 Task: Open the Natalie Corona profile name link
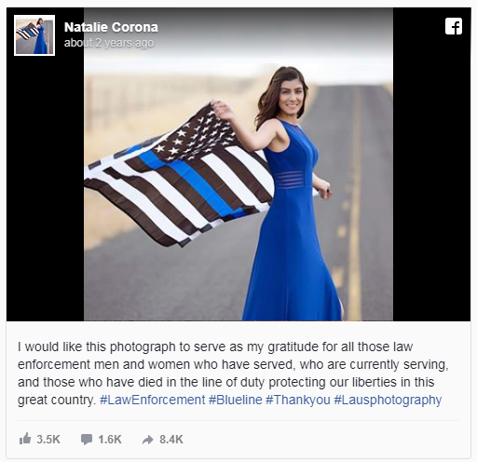click(x=111, y=27)
